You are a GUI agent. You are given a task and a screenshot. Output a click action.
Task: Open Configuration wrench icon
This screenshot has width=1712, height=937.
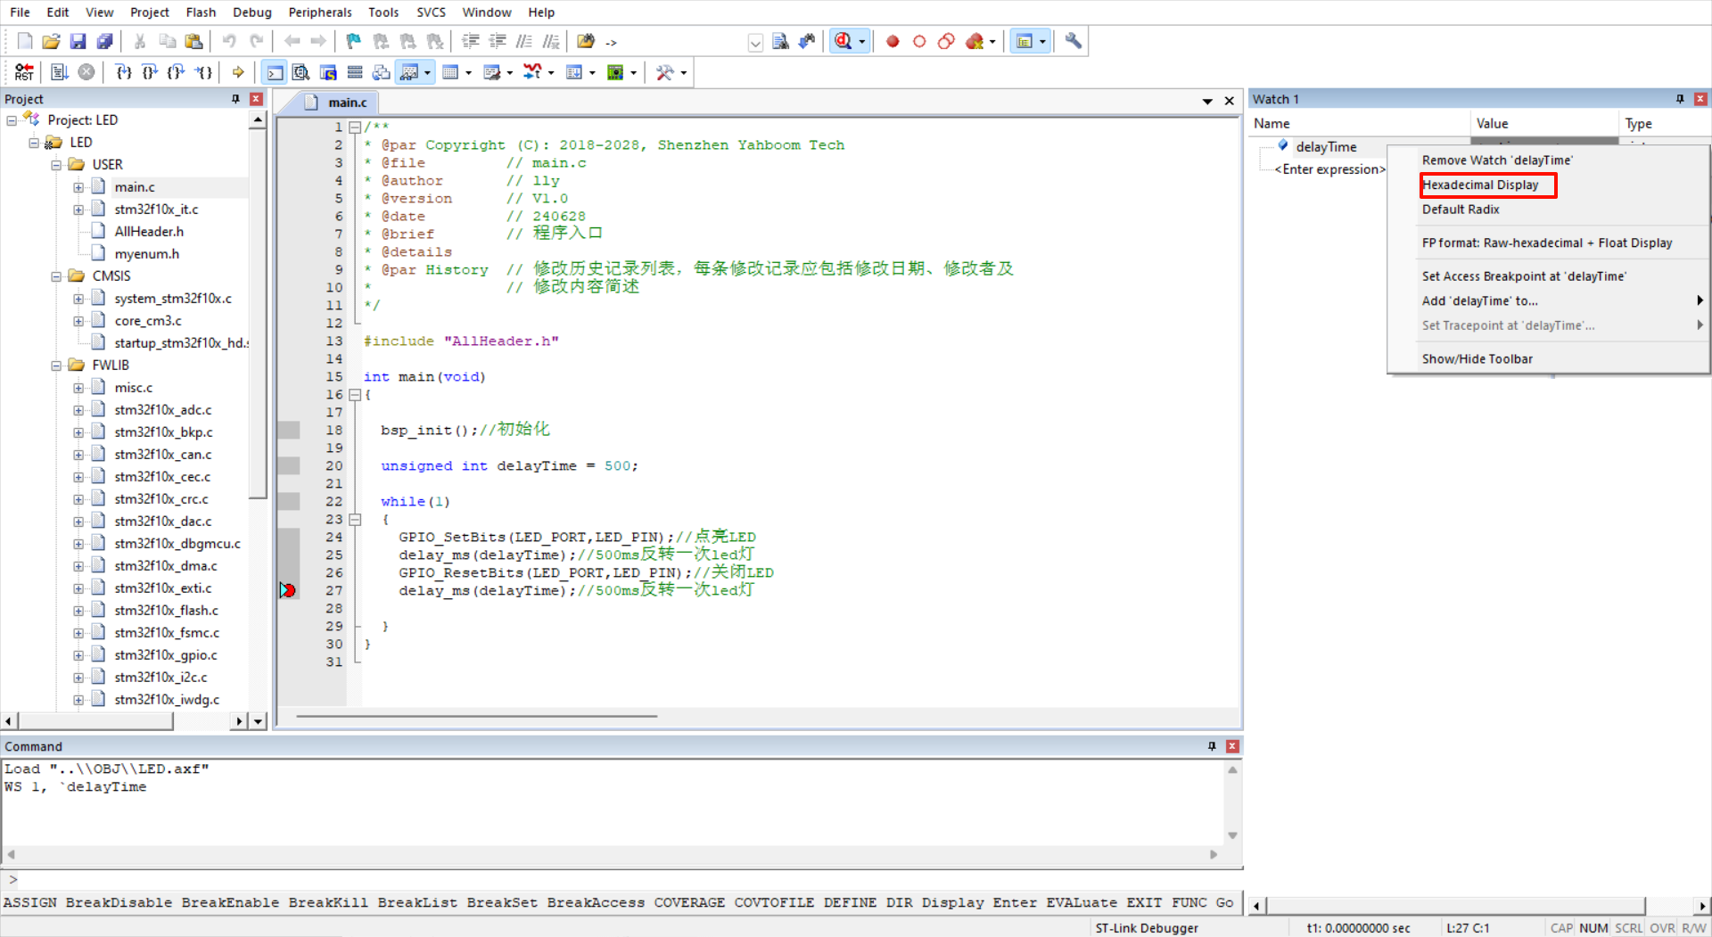click(1074, 41)
